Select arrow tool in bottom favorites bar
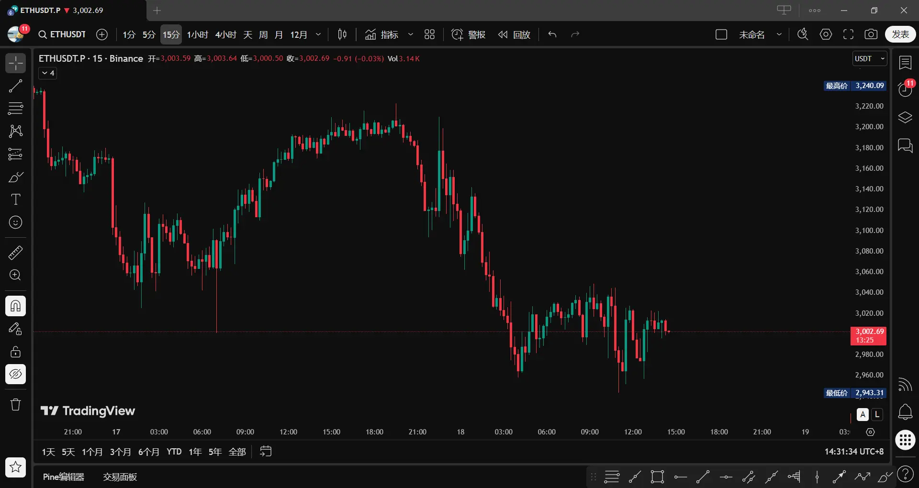Screen dimensions: 919x488 click(x=840, y=477)
